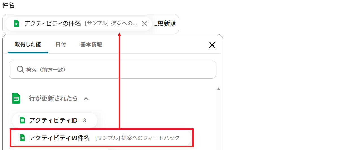Click the Sheets icon in the 件名 field chip
This screenshot has height=150, width=341.
click(x=17, y=24)
